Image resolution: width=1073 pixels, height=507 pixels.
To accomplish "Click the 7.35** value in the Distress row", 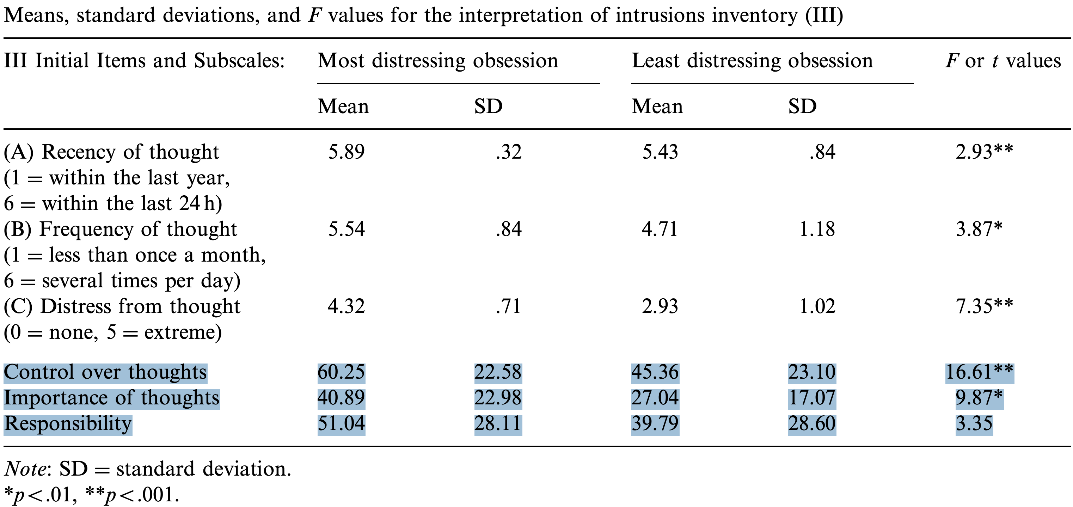I will pyautogui.click(x=984, y=307).
